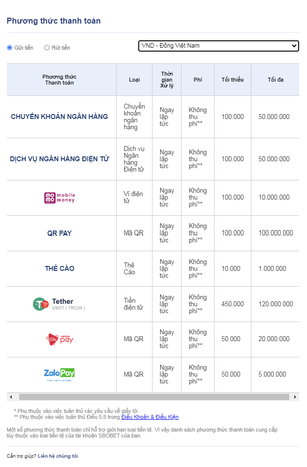Select the Gửi tiền radio button

9,48
